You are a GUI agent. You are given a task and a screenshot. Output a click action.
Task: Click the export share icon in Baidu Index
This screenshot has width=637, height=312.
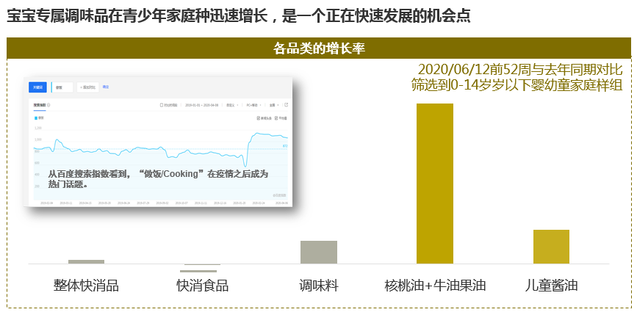[287, 105]
